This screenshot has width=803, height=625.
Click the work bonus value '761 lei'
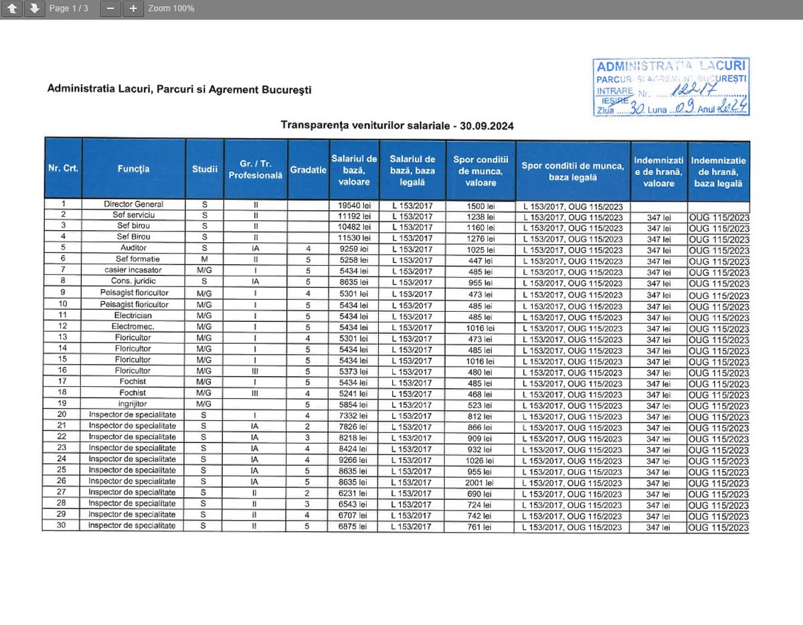tap(480, 527)
